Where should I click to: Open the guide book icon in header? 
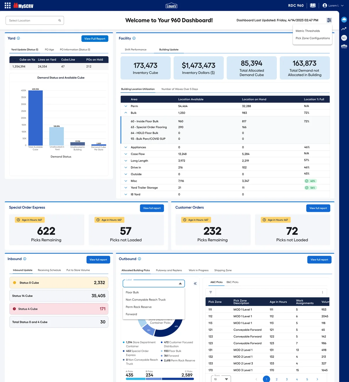[313, 6]
